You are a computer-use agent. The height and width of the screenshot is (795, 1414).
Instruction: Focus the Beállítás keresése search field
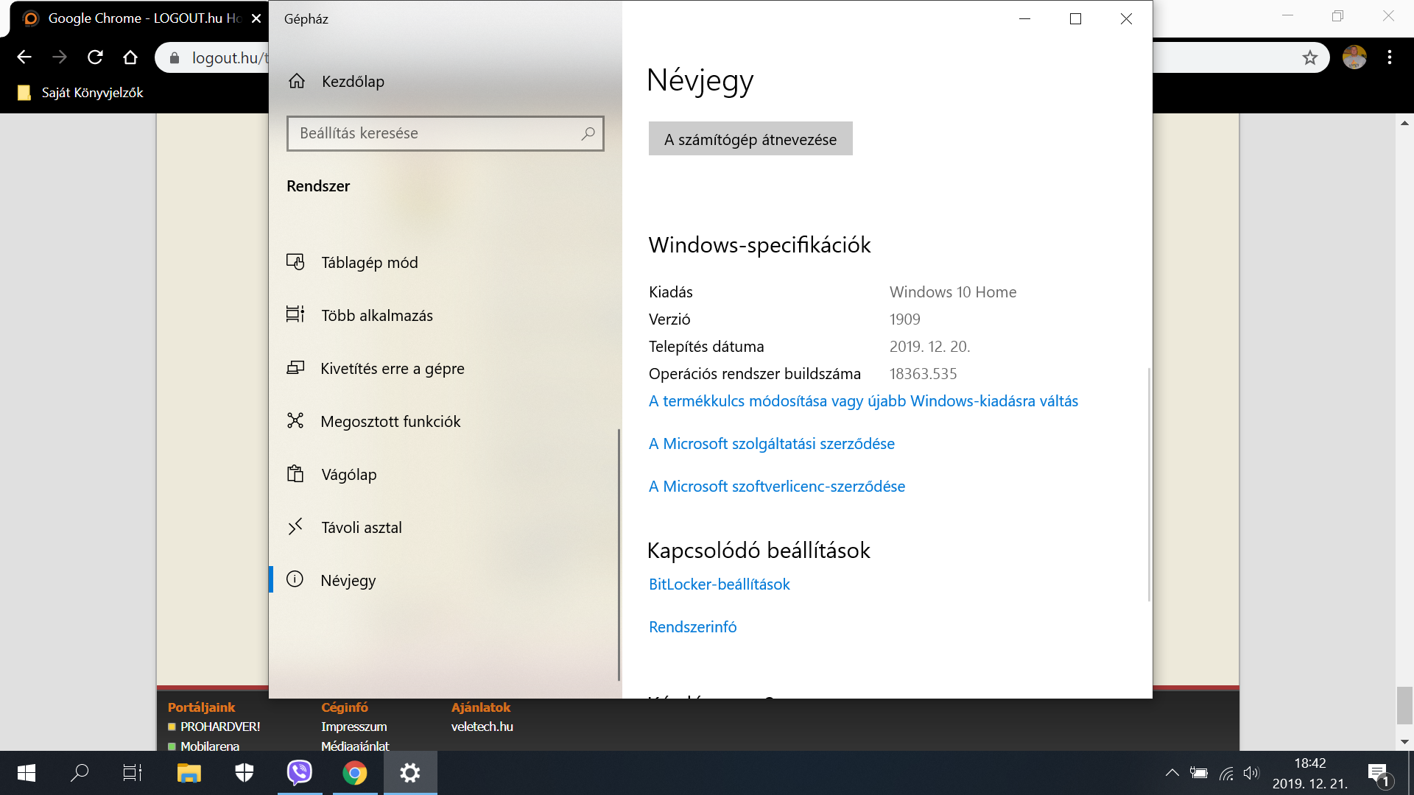(x=435, y=133)
